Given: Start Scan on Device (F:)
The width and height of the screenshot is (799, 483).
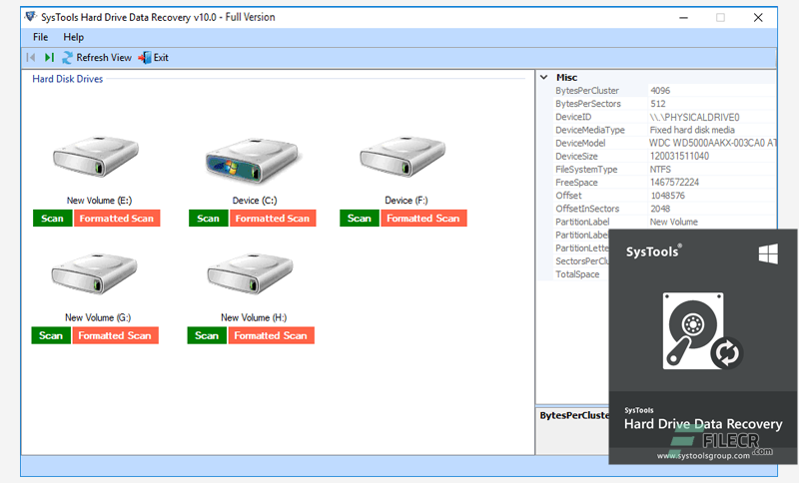Looking at the screenshot, I should pyautogui.click(x=360, y=219).
